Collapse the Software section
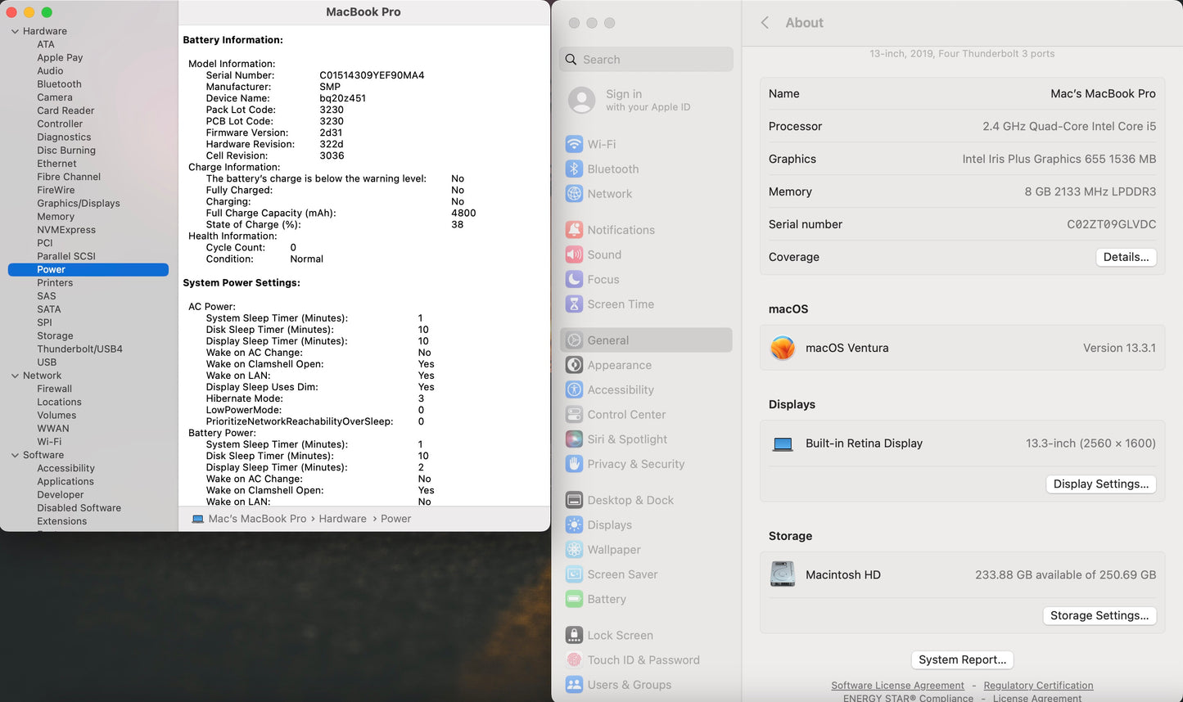1183x702 pixels. point(14,454)
